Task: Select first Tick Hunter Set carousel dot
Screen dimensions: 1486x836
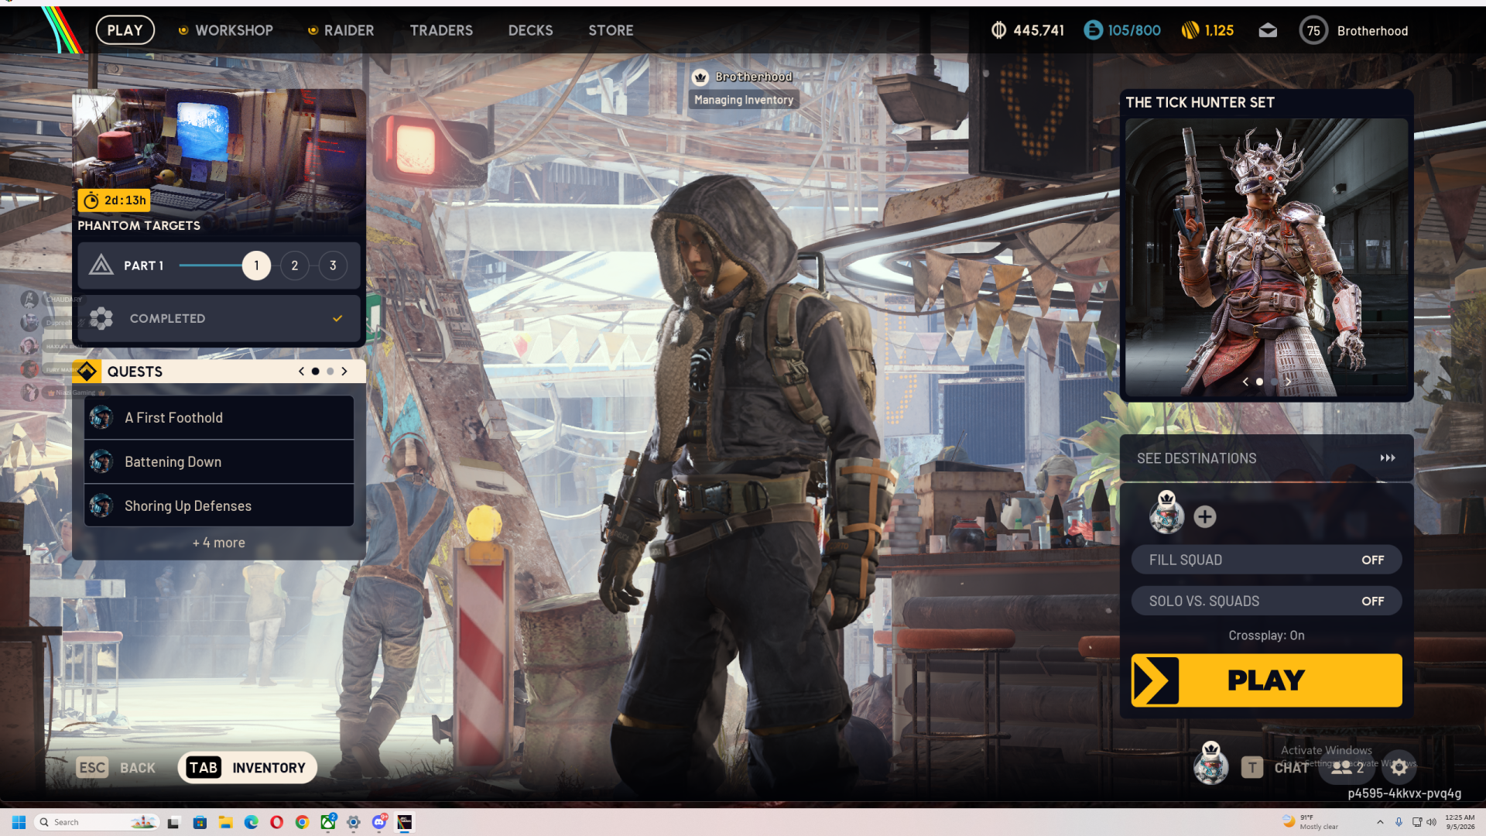Action: click(1259, 382)
